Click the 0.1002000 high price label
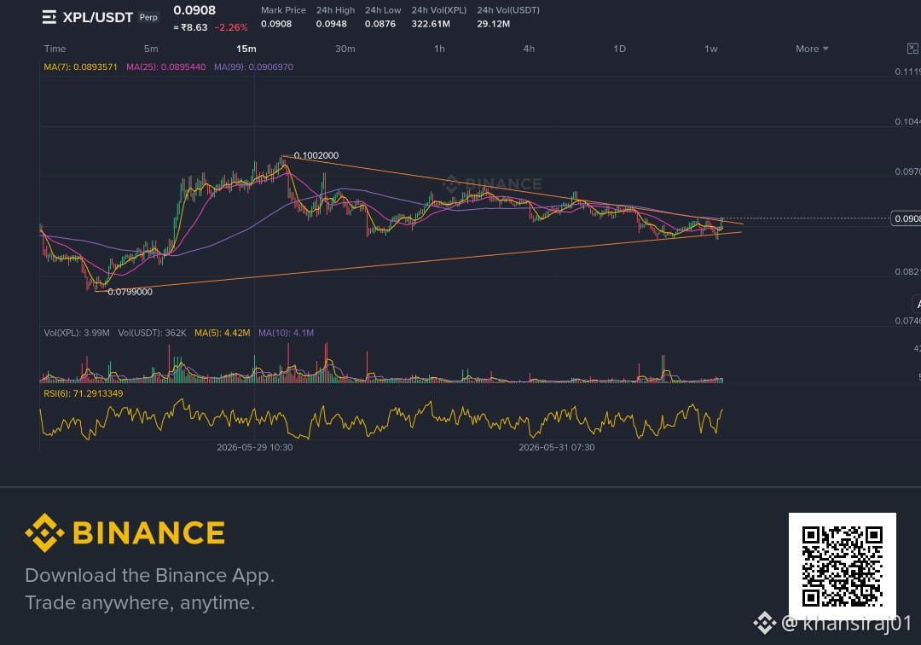The width and height of the screenshot is (921, 645). [316, 155]
